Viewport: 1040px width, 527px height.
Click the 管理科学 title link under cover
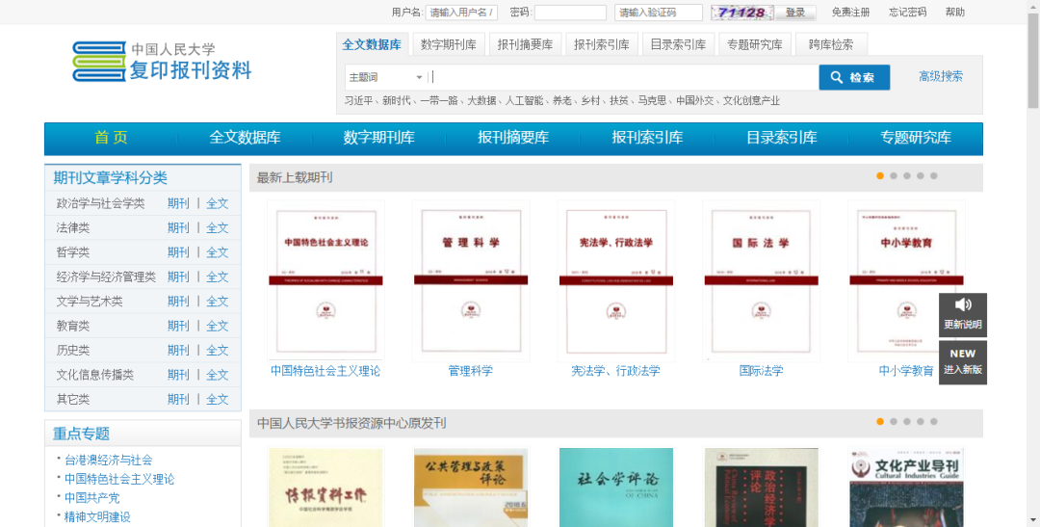(471, 371)
